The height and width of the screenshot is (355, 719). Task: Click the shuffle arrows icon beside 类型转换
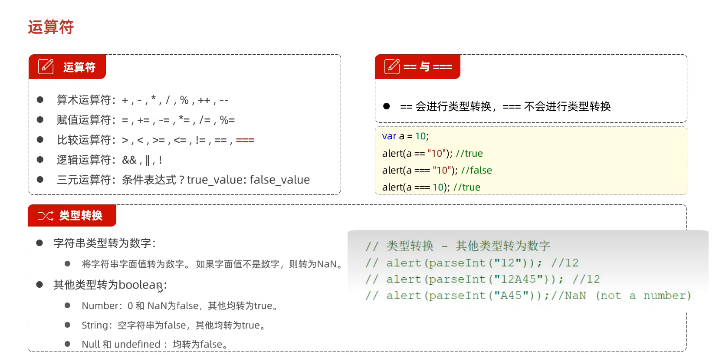pyautogui.click(x=46, y=216)
